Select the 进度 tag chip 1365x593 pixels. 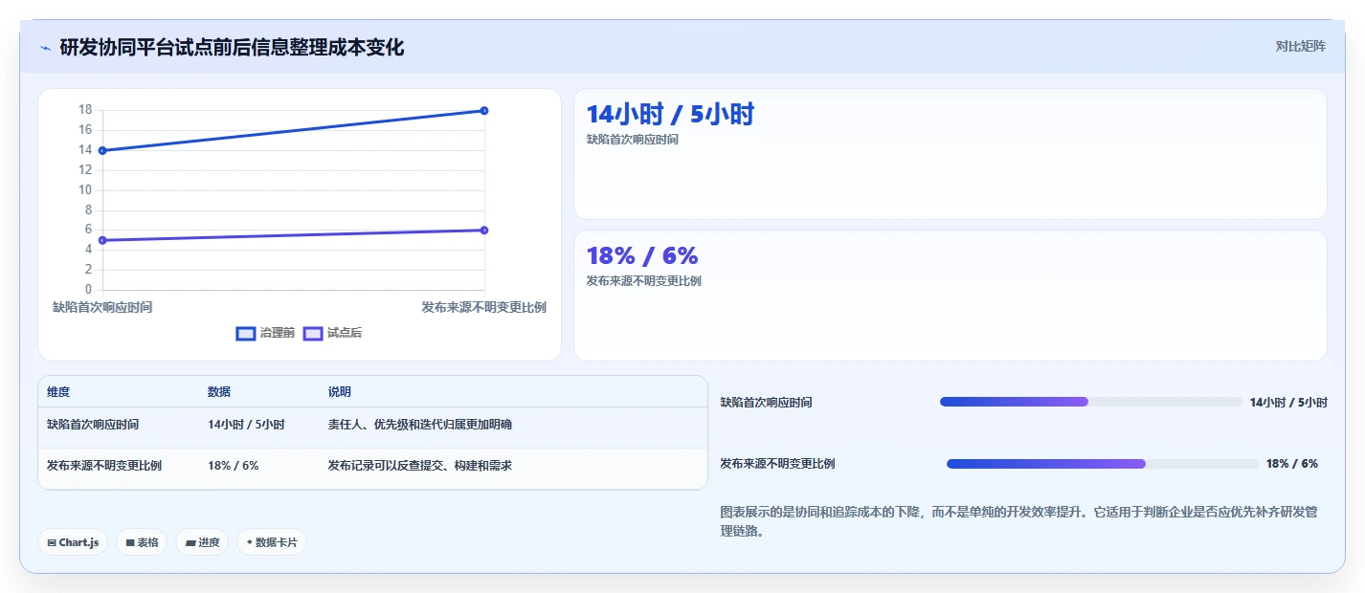[x=202, y=542]
